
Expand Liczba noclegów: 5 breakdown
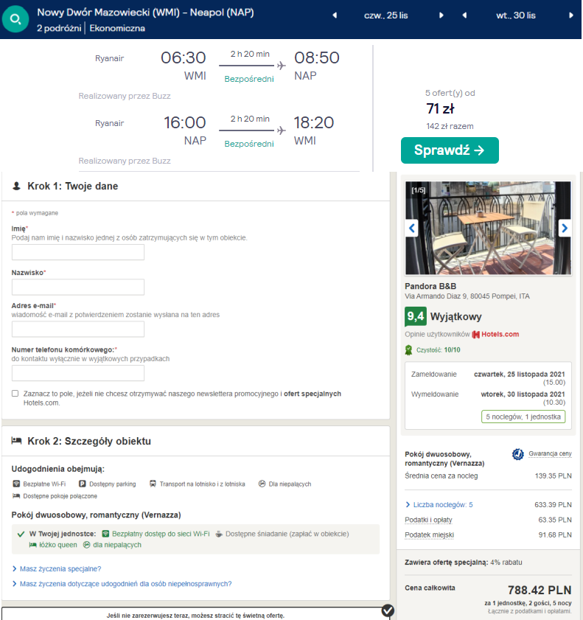click(x=439, y=504)
